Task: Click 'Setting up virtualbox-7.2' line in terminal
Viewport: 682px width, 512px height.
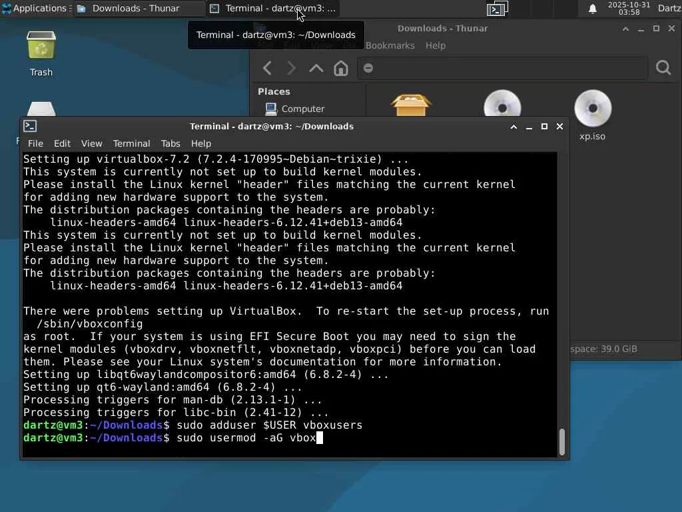Action: [216, 159]
